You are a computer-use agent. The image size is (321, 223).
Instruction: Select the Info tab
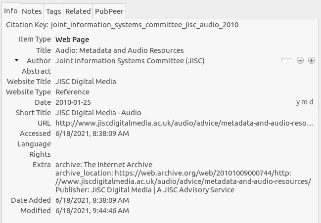click(11, 11)
